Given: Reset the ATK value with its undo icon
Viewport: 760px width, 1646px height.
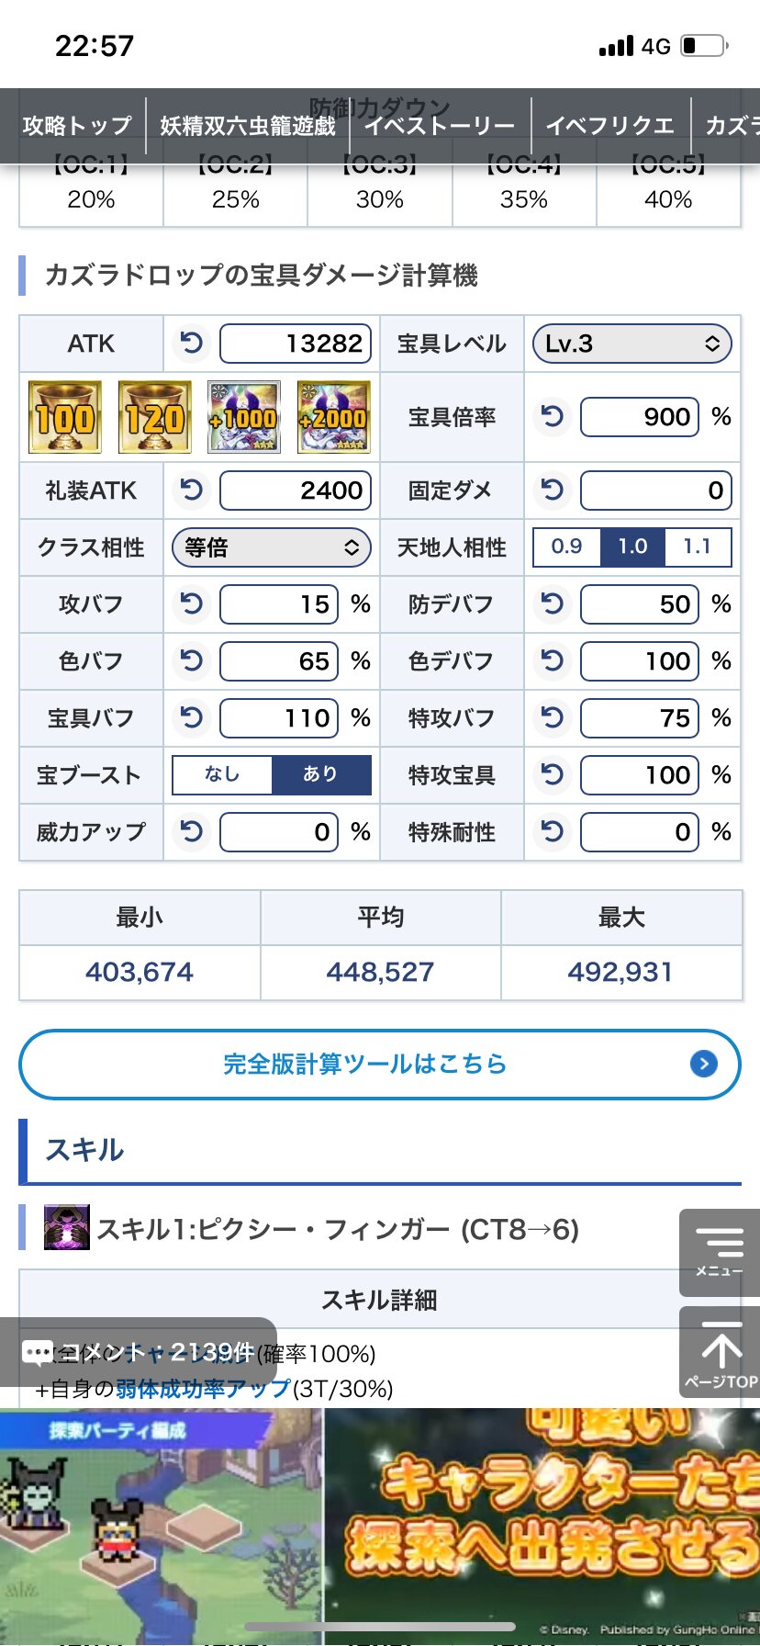Looking at the screenshot, I should (192, 344).
